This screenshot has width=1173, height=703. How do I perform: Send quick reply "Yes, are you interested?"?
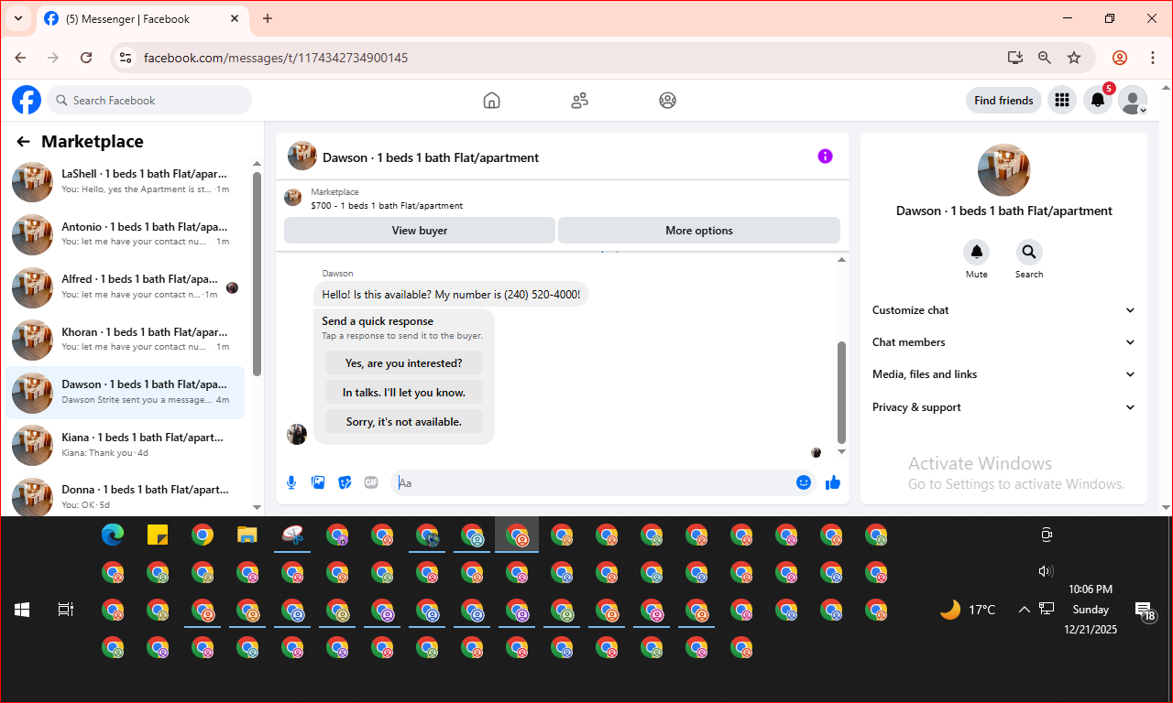[x=404, y=363]
